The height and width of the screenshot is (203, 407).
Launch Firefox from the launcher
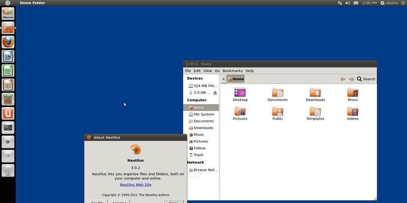pos(8,42)
